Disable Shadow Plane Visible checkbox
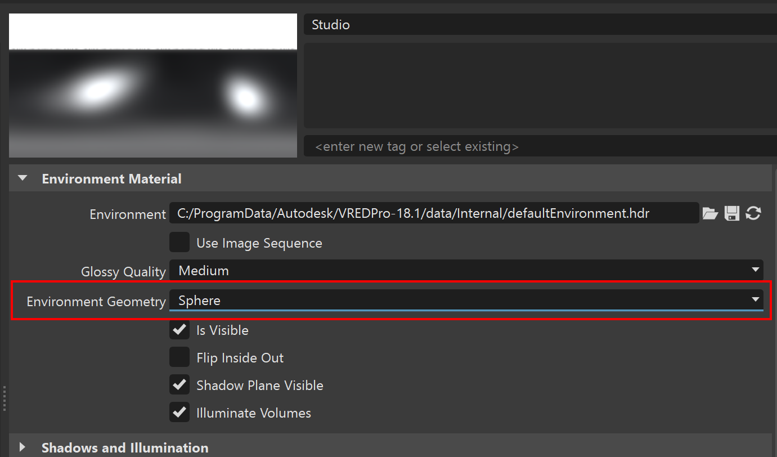Screen dimensions: 777x457 pyautogui.click(x=179, y=385)
